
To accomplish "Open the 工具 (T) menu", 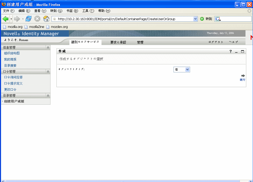I will pyautogui.click(x=88, y=11).
